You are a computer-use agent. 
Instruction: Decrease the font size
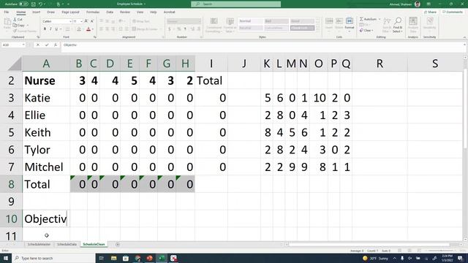coord(92,21)
